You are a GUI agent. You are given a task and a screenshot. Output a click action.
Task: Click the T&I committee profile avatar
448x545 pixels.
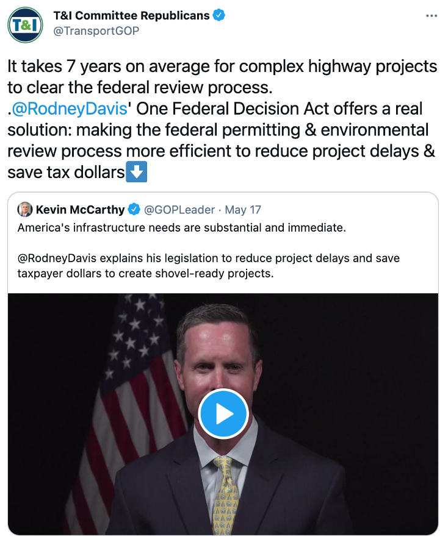25,24
